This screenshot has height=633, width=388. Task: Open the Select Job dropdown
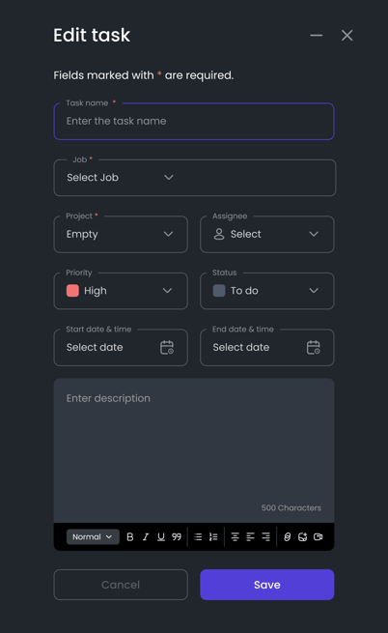[x=195, y=178]
